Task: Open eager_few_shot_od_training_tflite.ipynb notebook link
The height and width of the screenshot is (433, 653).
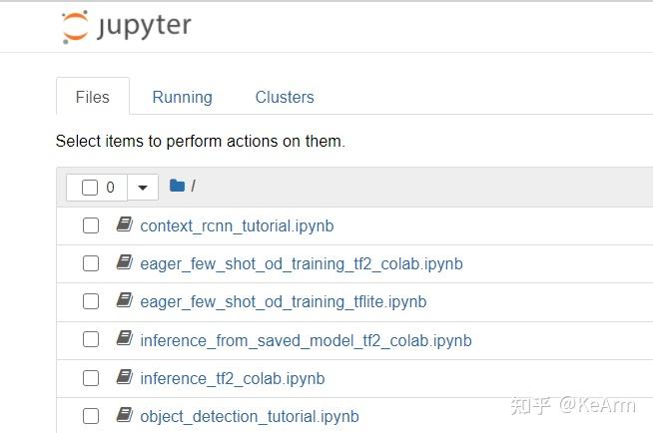Action: click(x=284, y=302)
